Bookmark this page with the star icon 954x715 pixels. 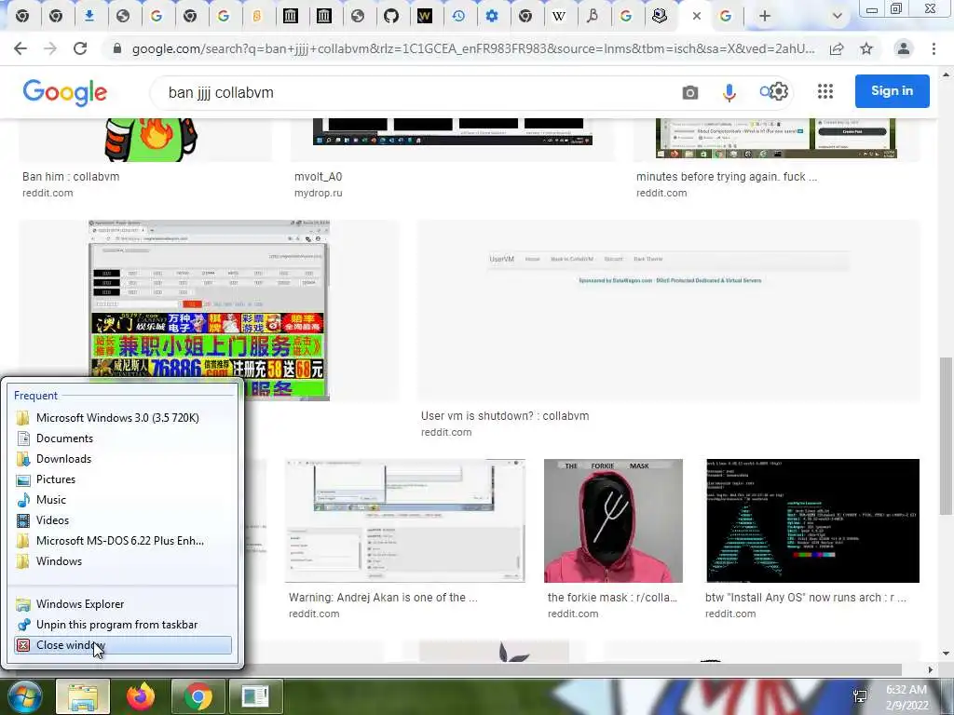[866, 48]
